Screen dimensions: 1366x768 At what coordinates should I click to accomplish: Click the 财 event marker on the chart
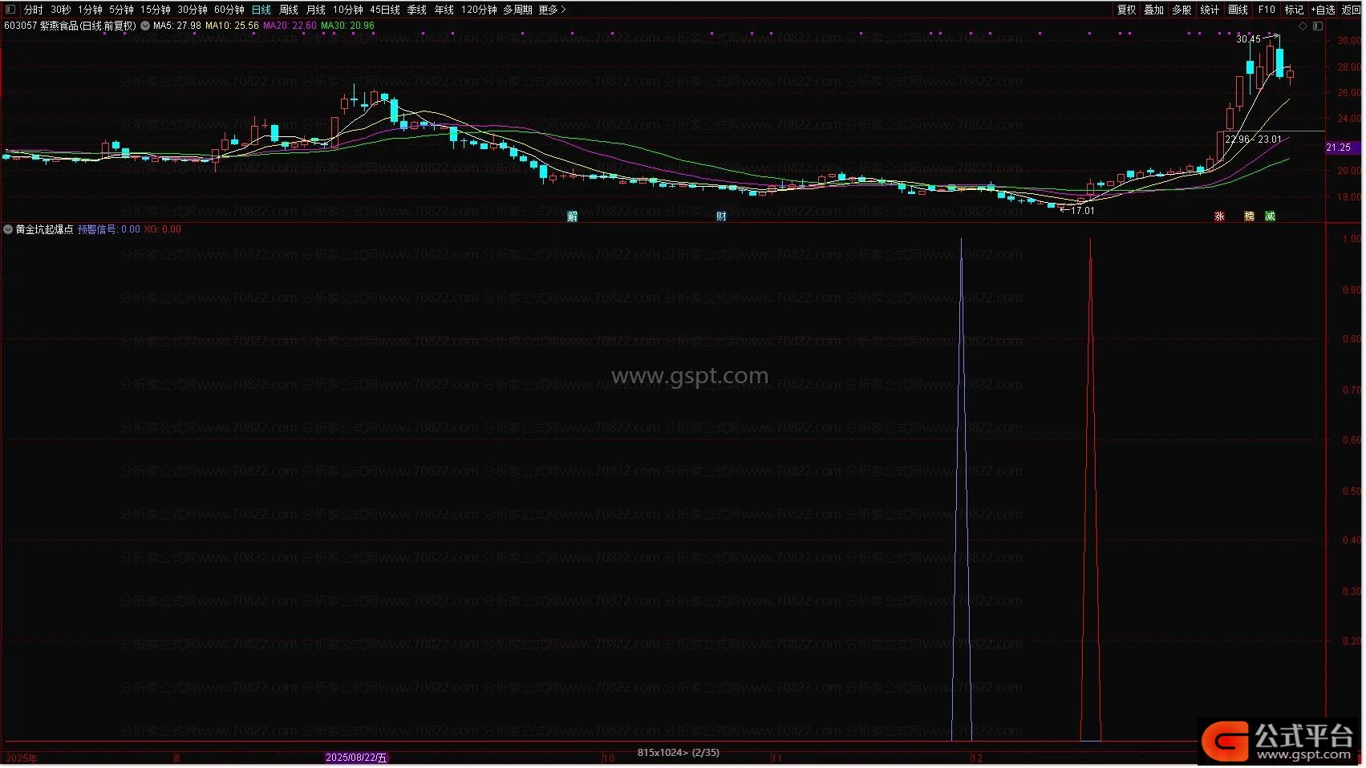[721, 216]
